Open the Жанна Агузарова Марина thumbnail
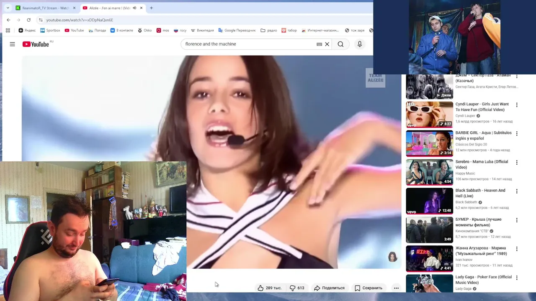536x301 pixels. coord(430,259)
